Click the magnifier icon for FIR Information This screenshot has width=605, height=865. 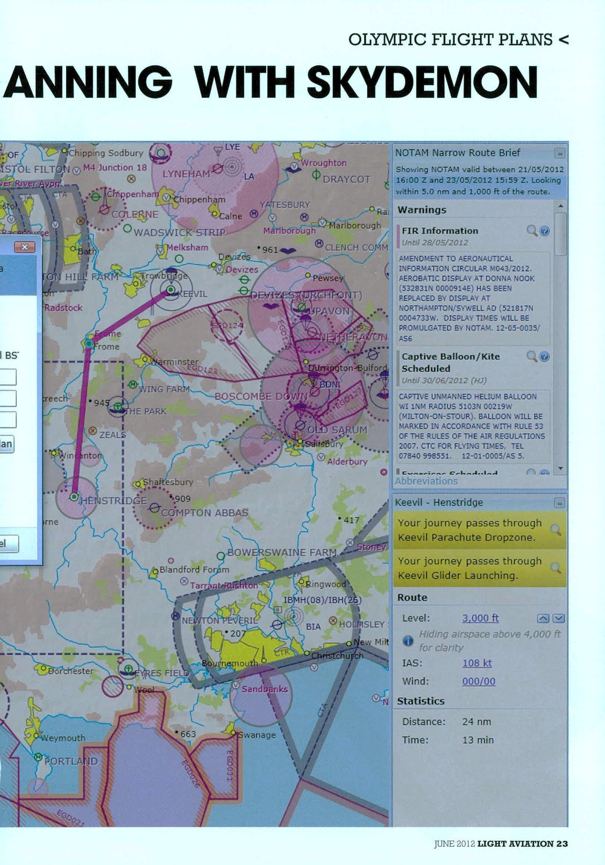(x=532, y=230)
